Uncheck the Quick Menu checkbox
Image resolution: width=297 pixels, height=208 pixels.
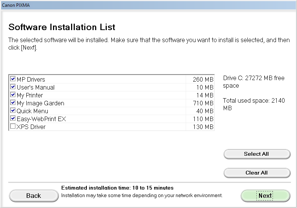coord(13,111)
